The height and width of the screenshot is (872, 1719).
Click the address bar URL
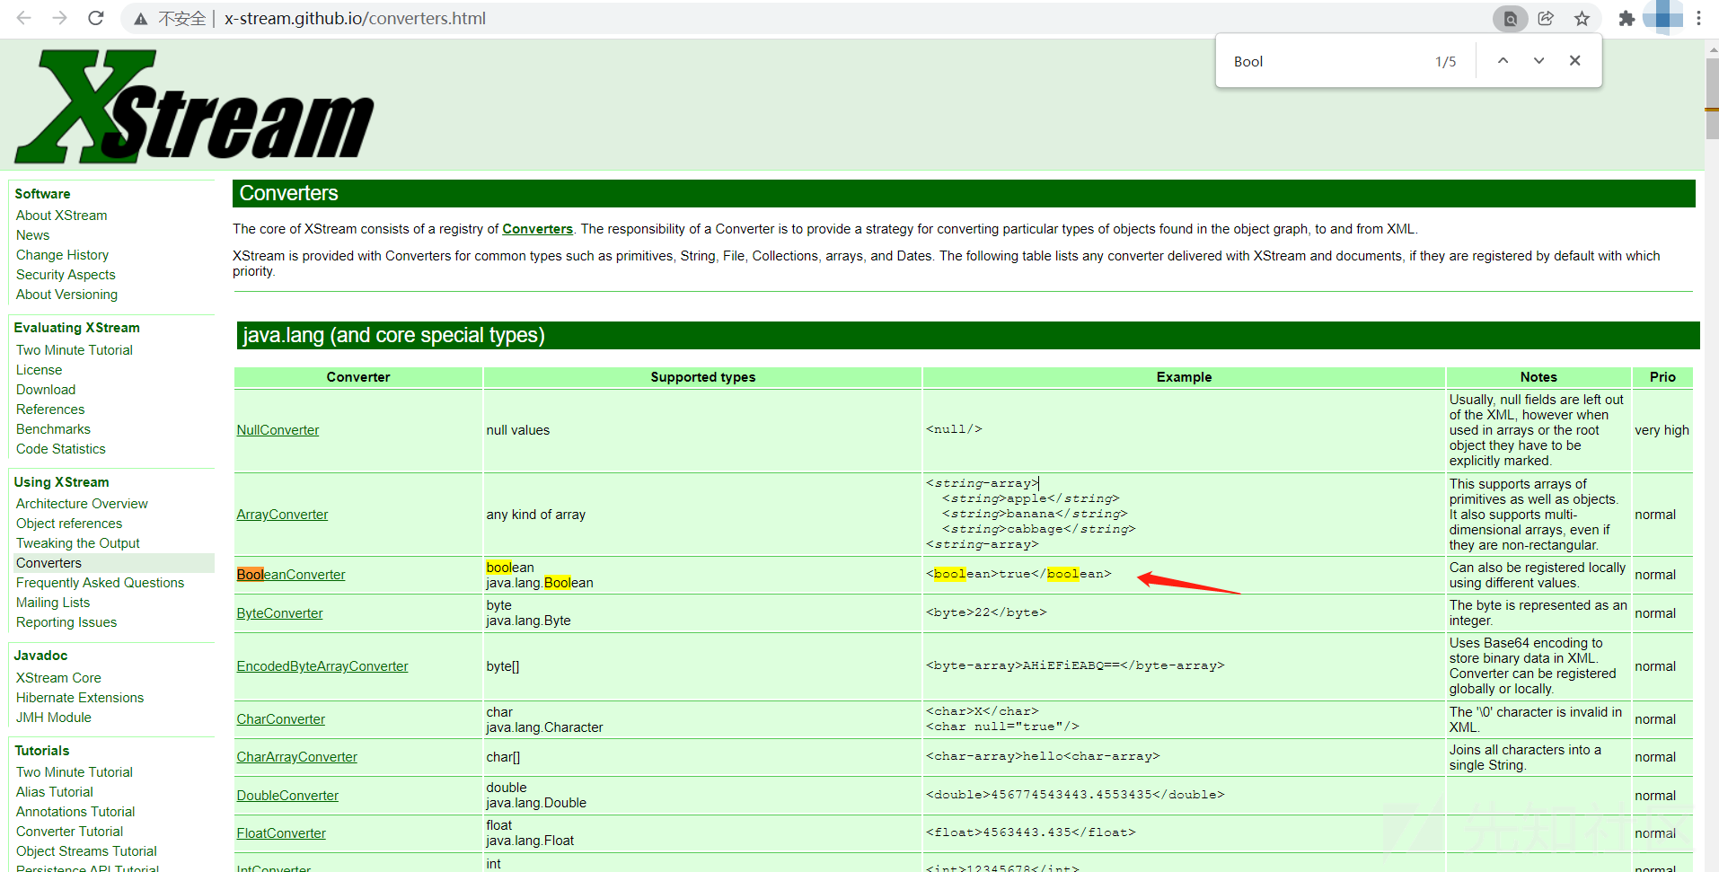pyautogui.click(x=355, y=18)
